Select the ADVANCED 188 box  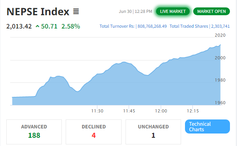34,132
